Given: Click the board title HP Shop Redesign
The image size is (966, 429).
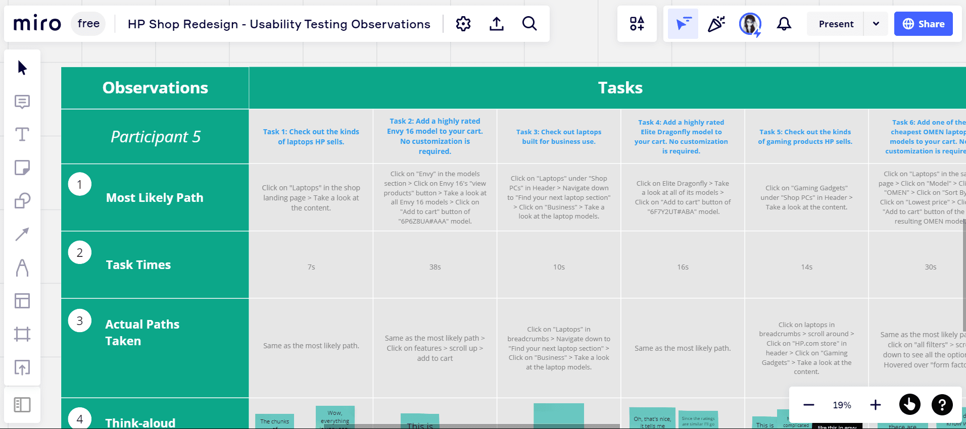Looking at the screenshot, I should 279,24.
